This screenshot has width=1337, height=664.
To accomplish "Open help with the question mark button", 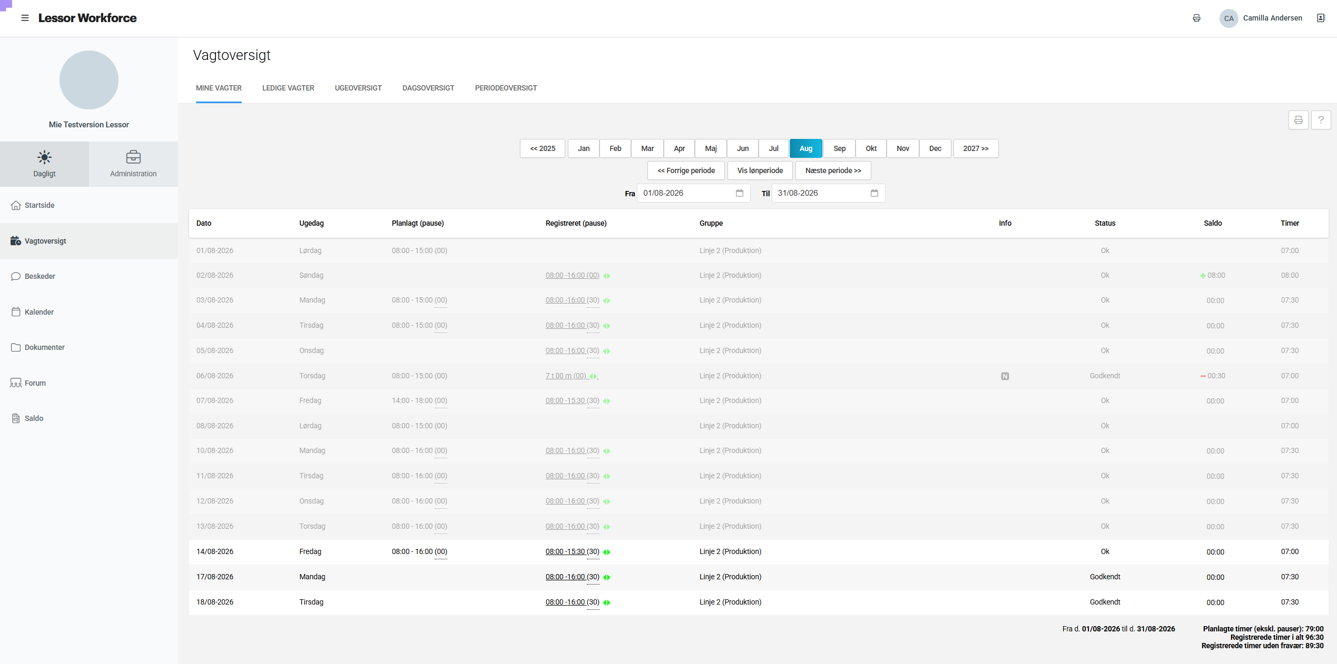I will click(1321, 120).
